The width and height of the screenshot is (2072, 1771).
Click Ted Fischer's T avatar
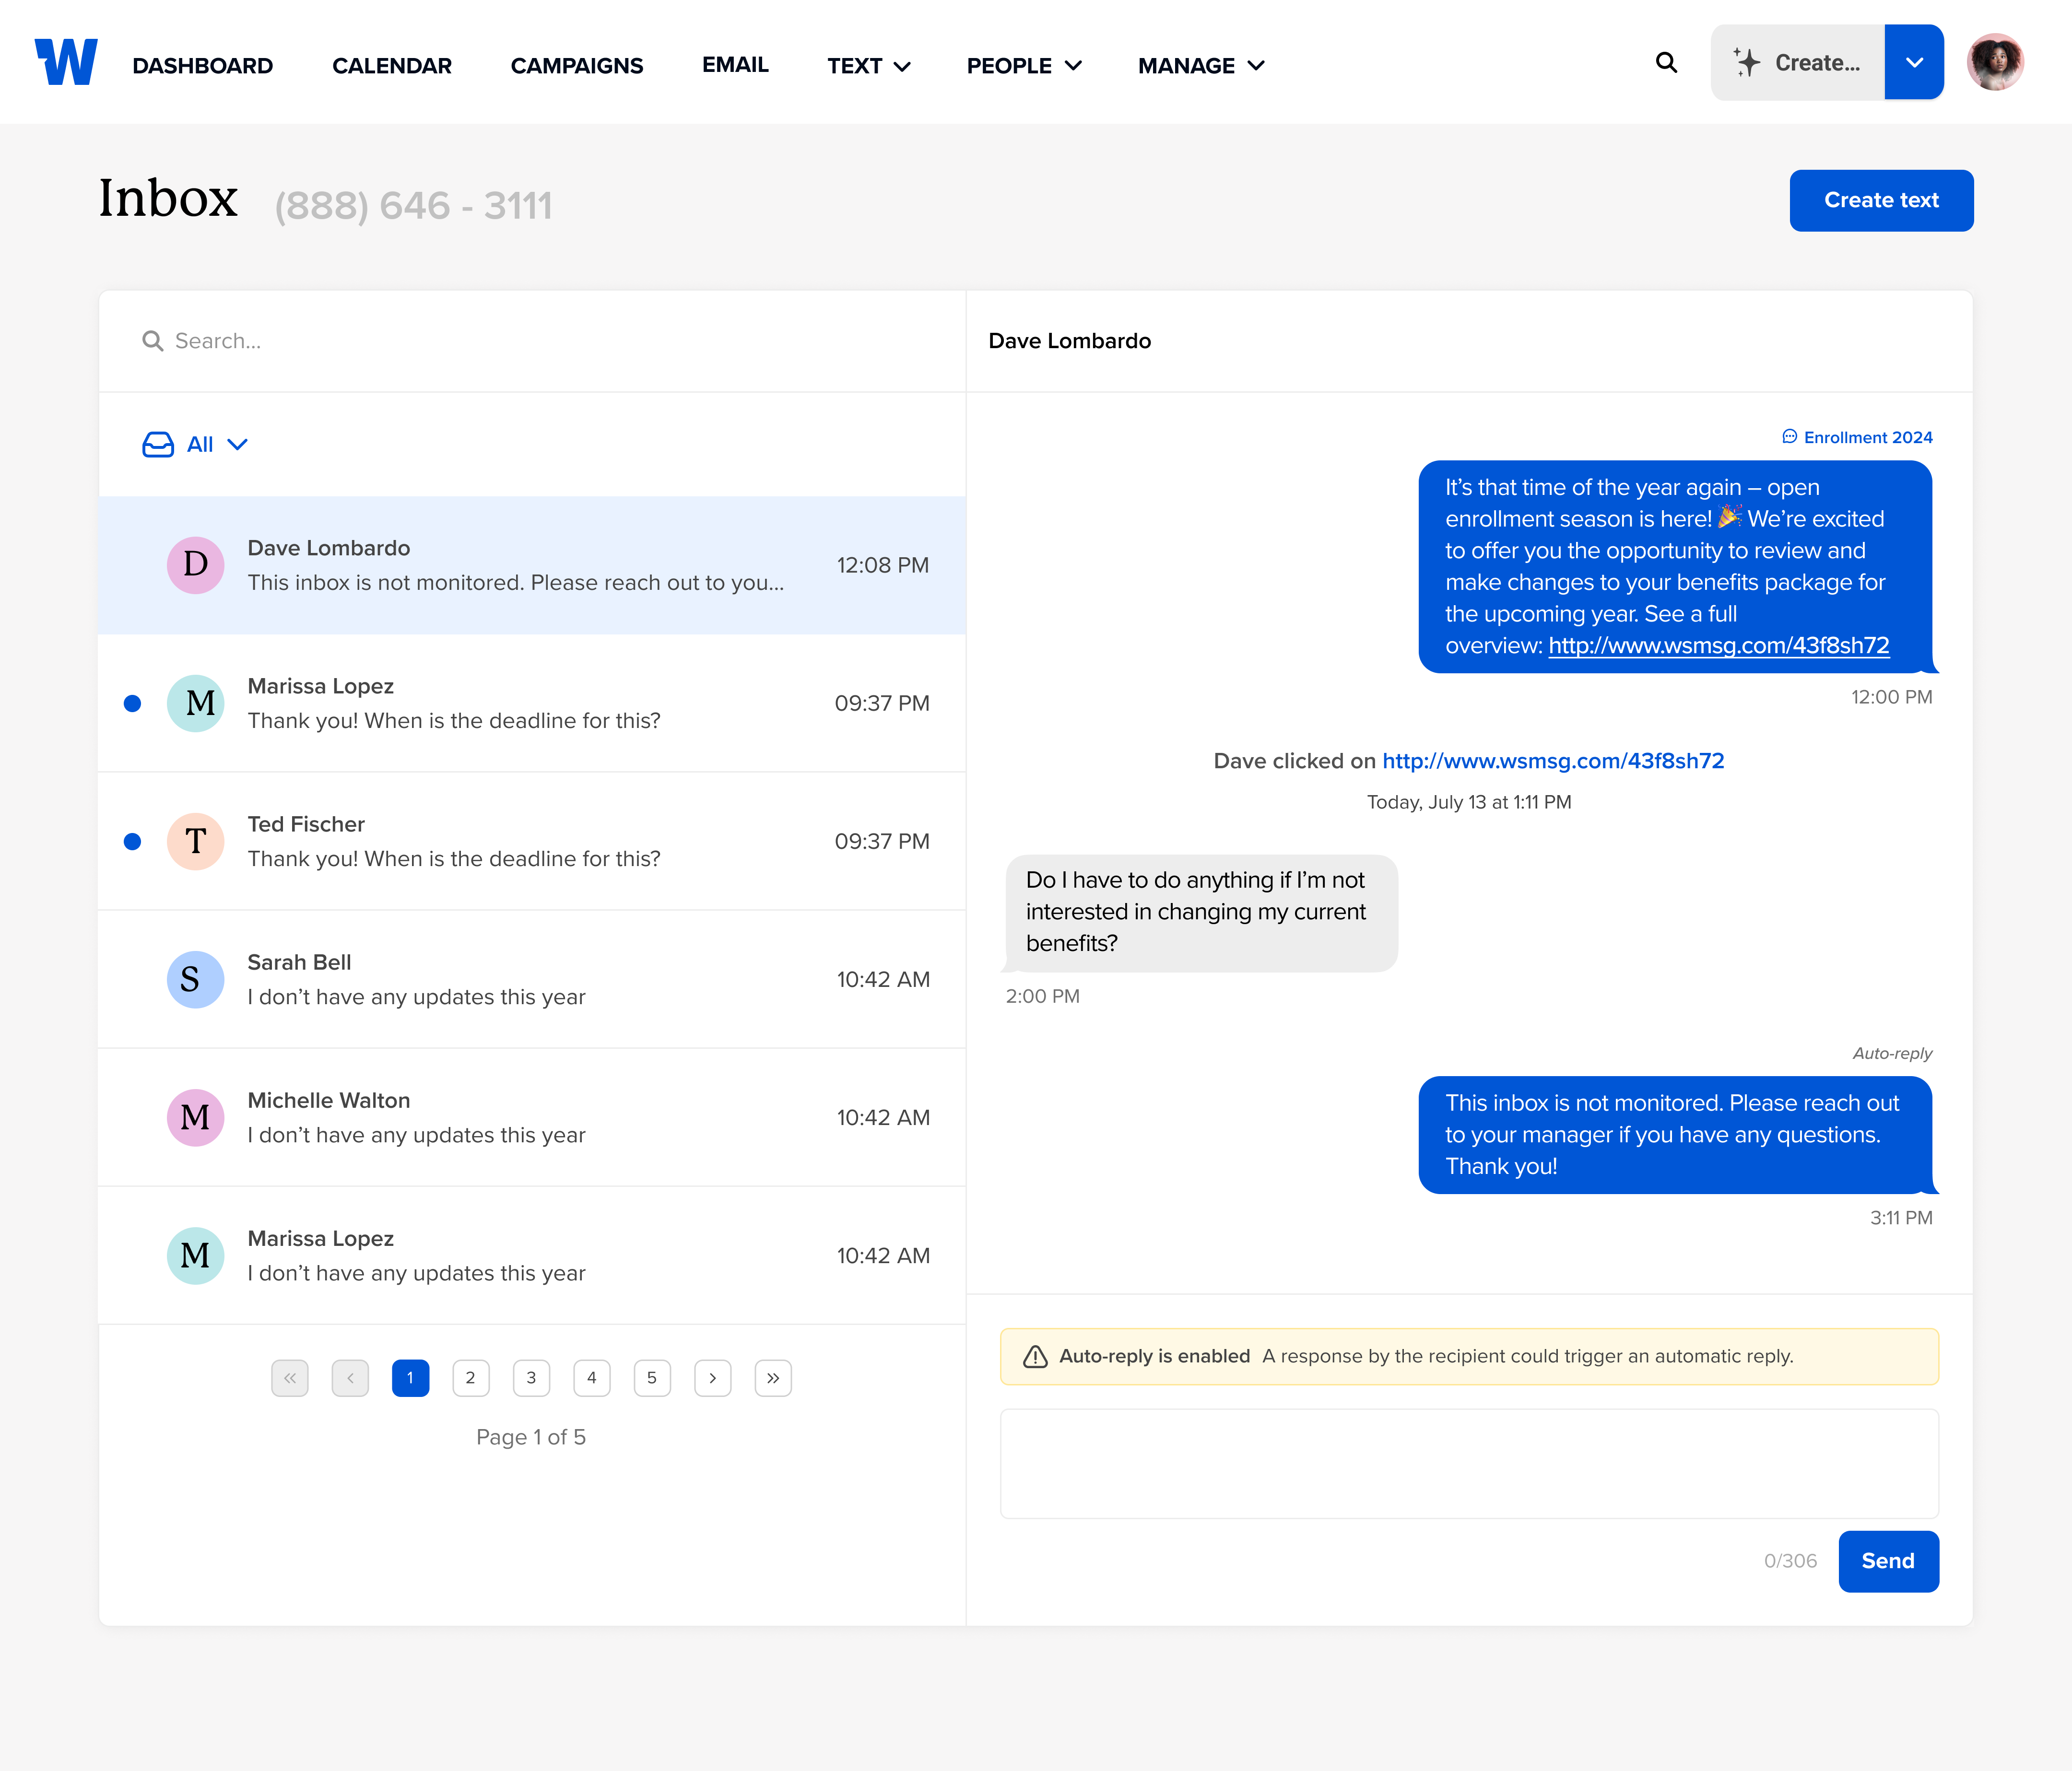click(x=195, y=841)
